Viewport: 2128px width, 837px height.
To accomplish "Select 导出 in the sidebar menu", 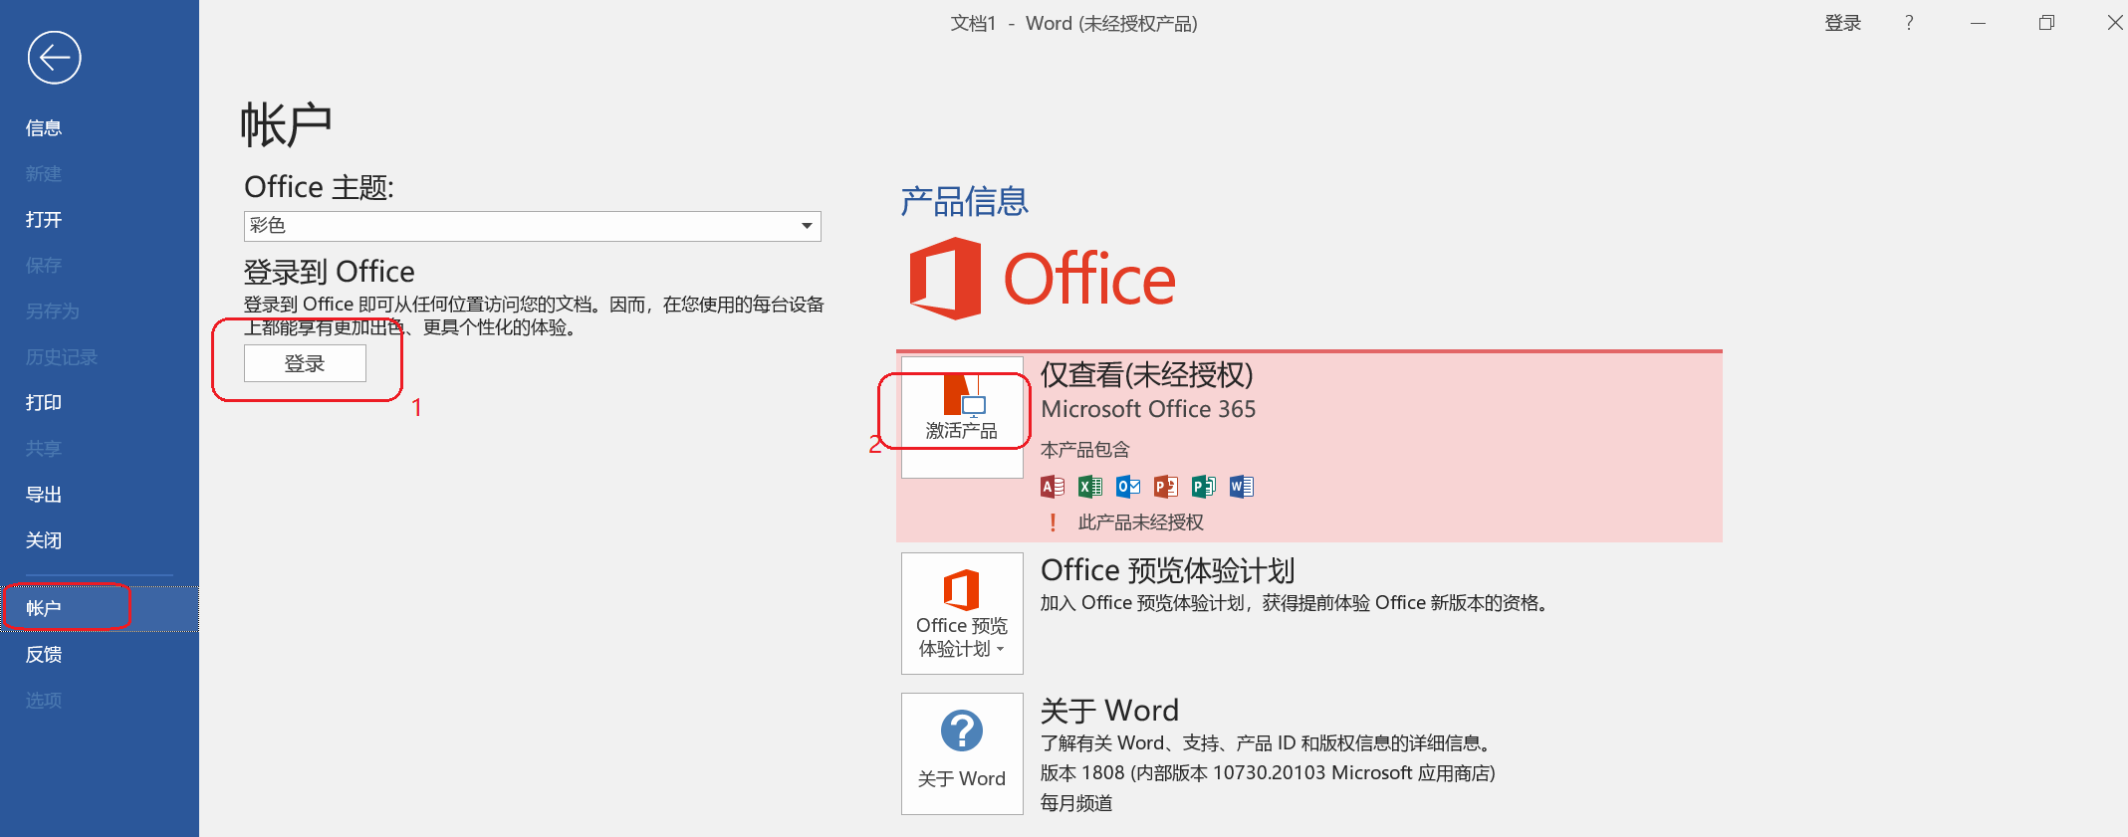I will (x=44, y=495).
